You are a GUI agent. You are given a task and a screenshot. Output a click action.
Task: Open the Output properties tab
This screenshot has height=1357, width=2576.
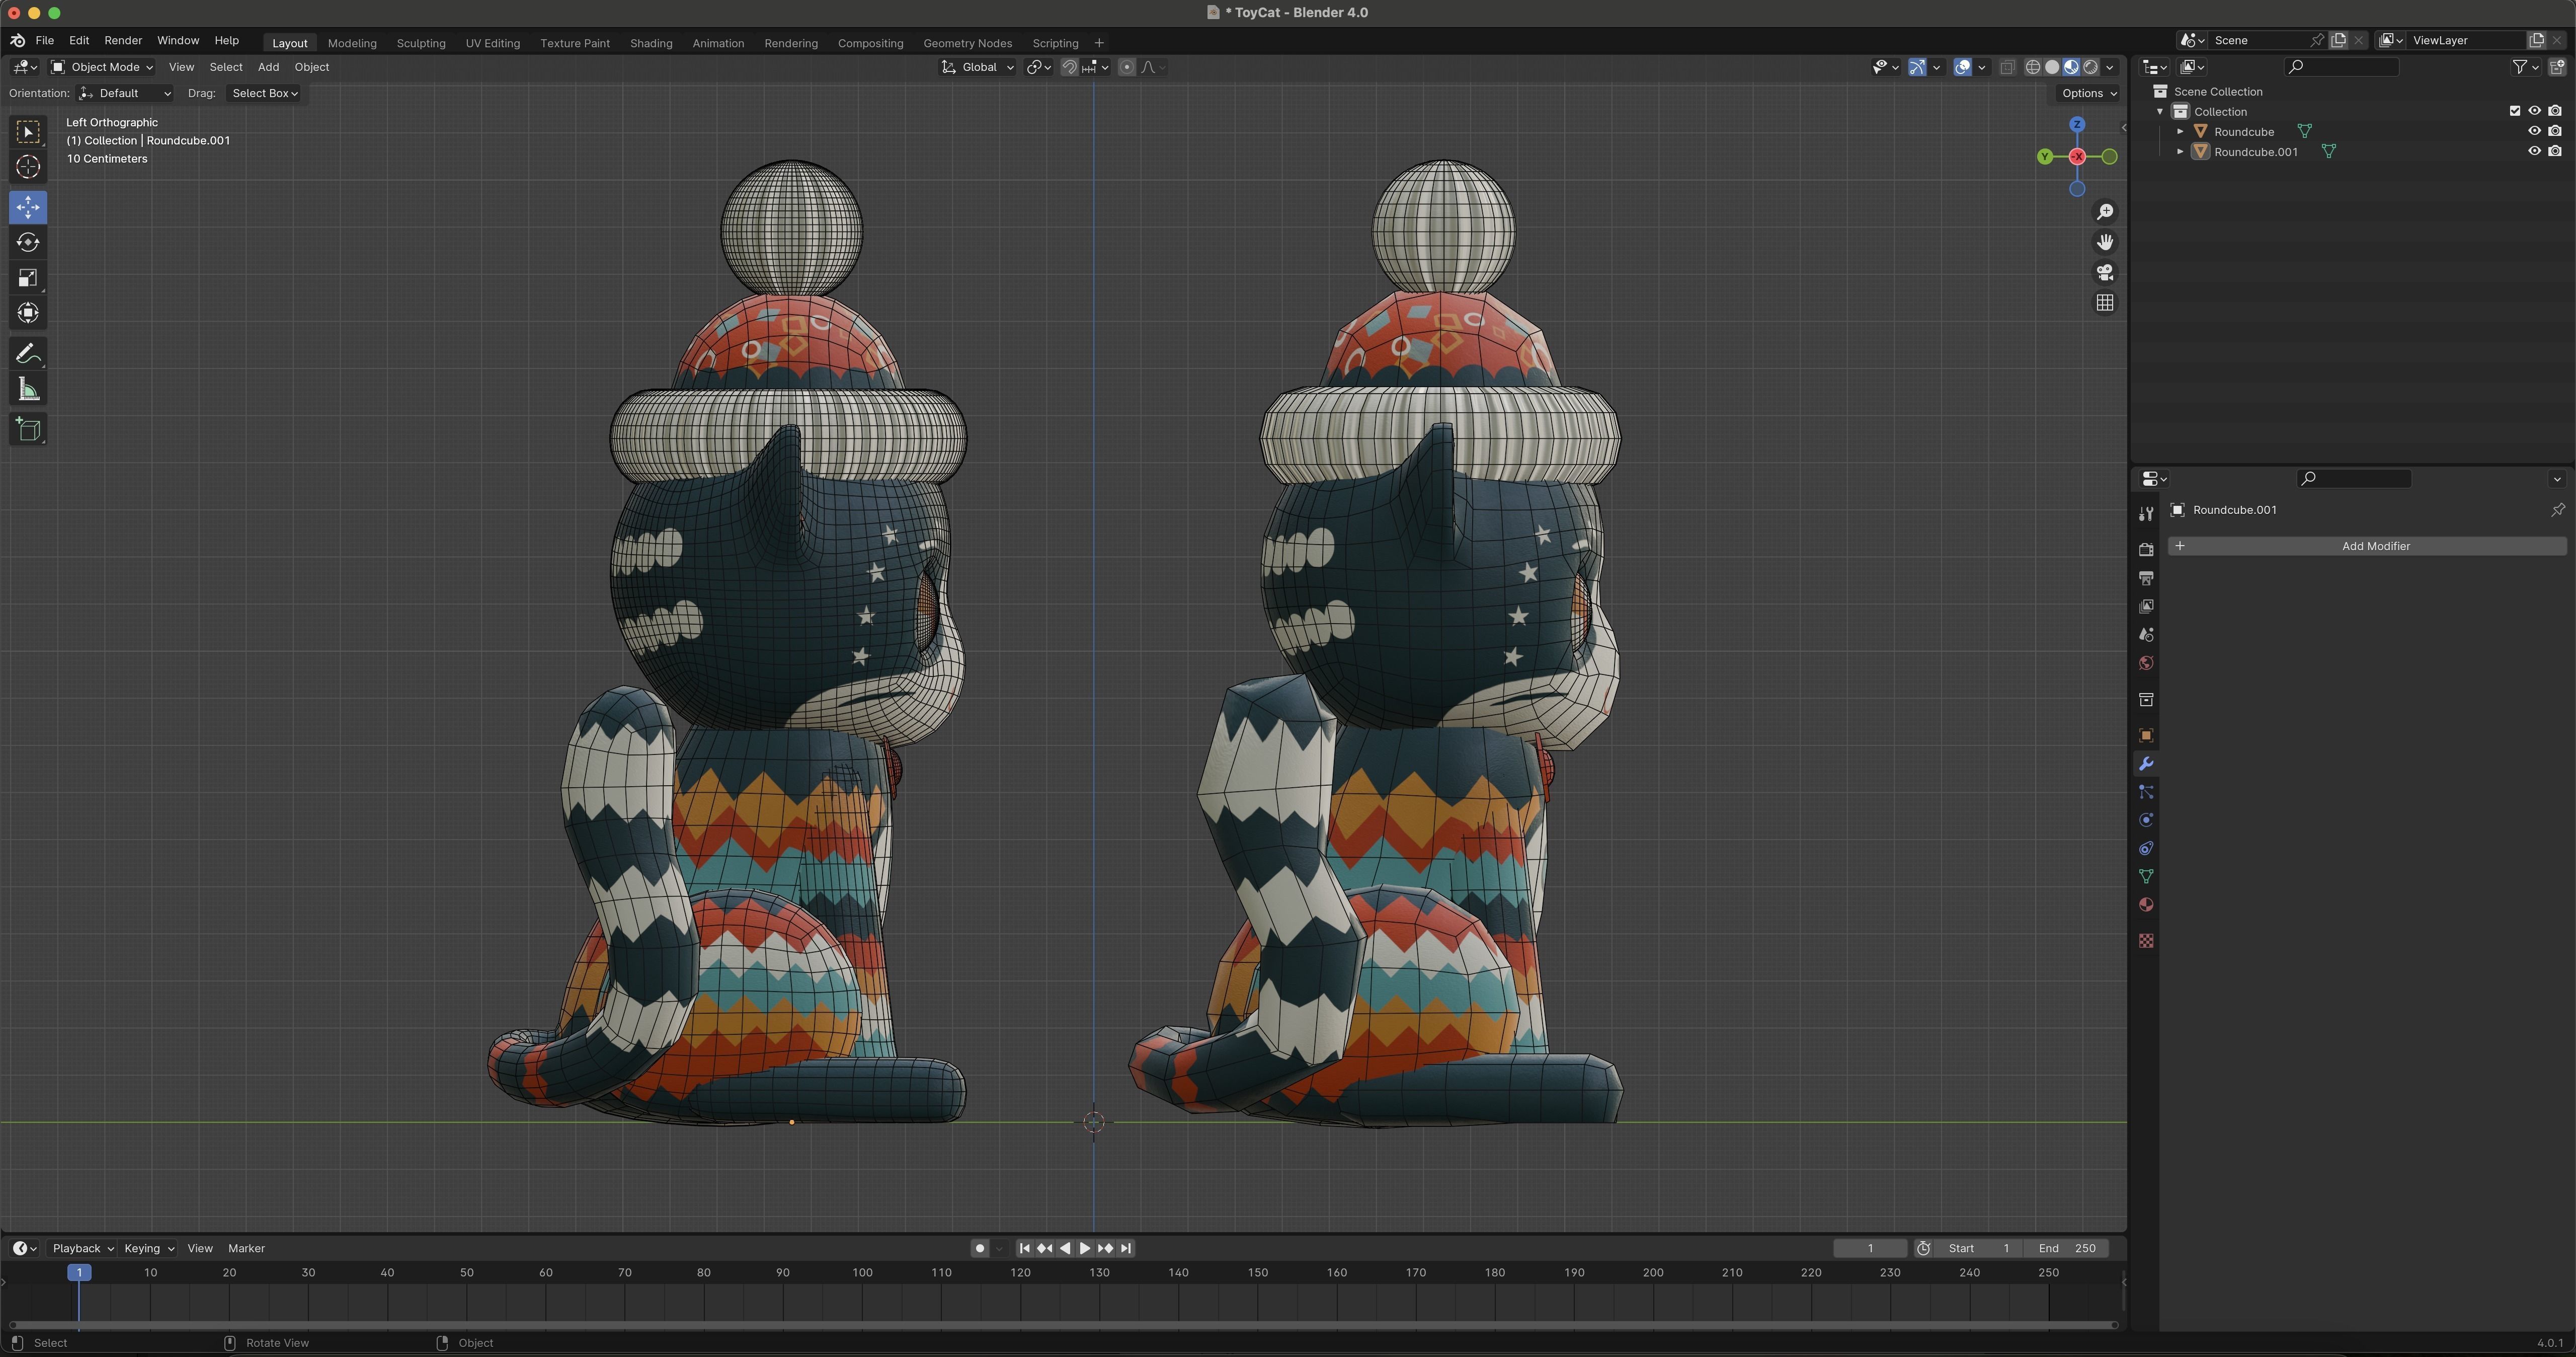click(2146, 578)
